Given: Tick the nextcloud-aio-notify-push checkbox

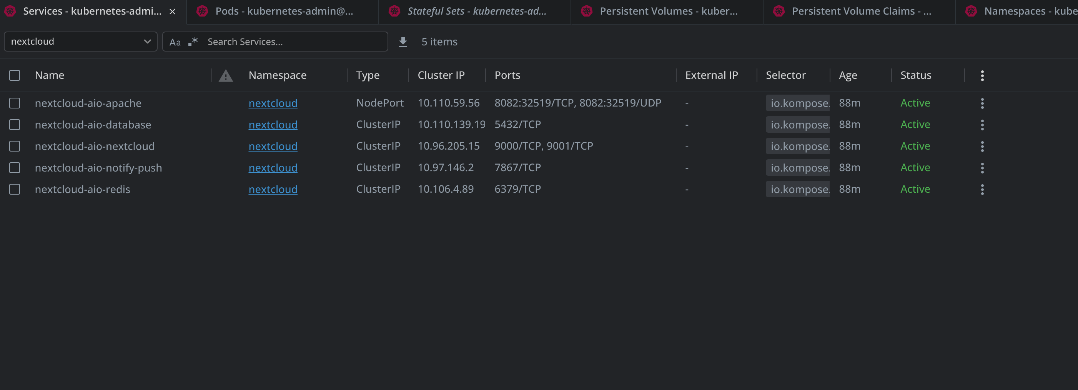Looking at the screenshot, I should click(x=15, y=168).
